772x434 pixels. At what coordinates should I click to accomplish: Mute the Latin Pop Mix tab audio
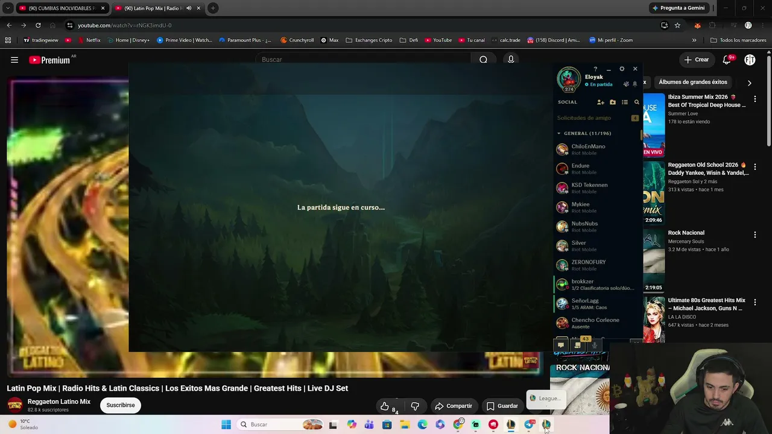click(189, 8)
